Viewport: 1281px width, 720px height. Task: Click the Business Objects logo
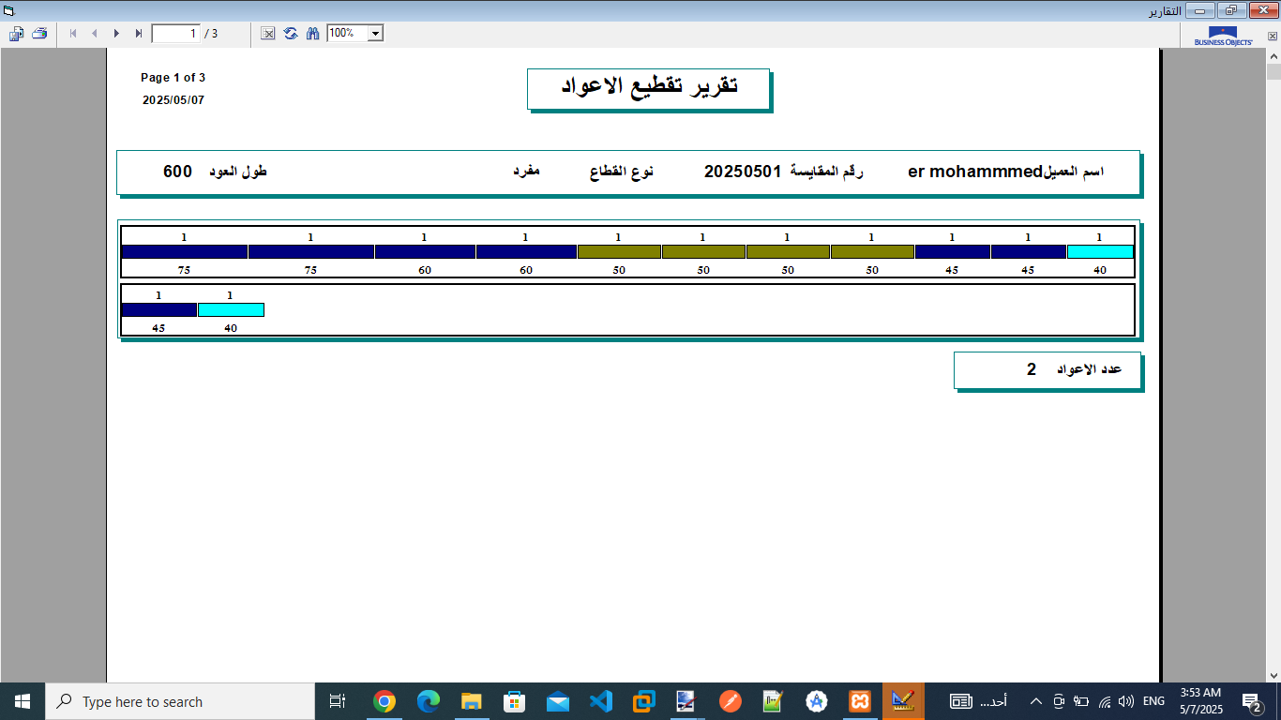point(1223,36)
